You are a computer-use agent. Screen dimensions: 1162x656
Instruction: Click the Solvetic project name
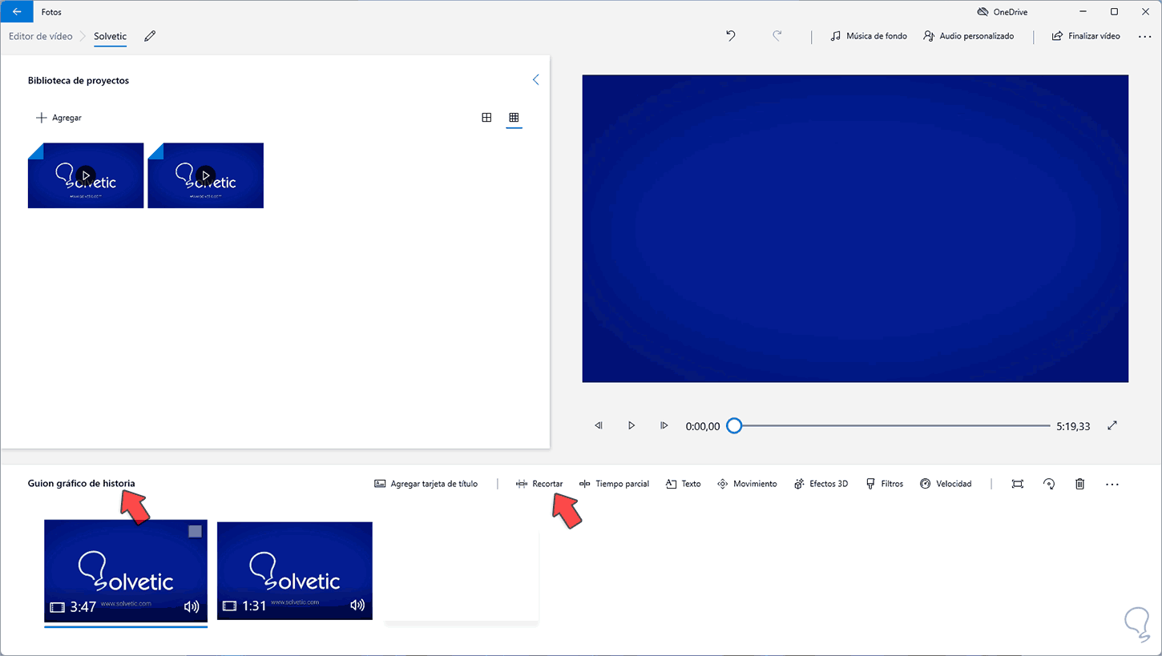(110, 36)
